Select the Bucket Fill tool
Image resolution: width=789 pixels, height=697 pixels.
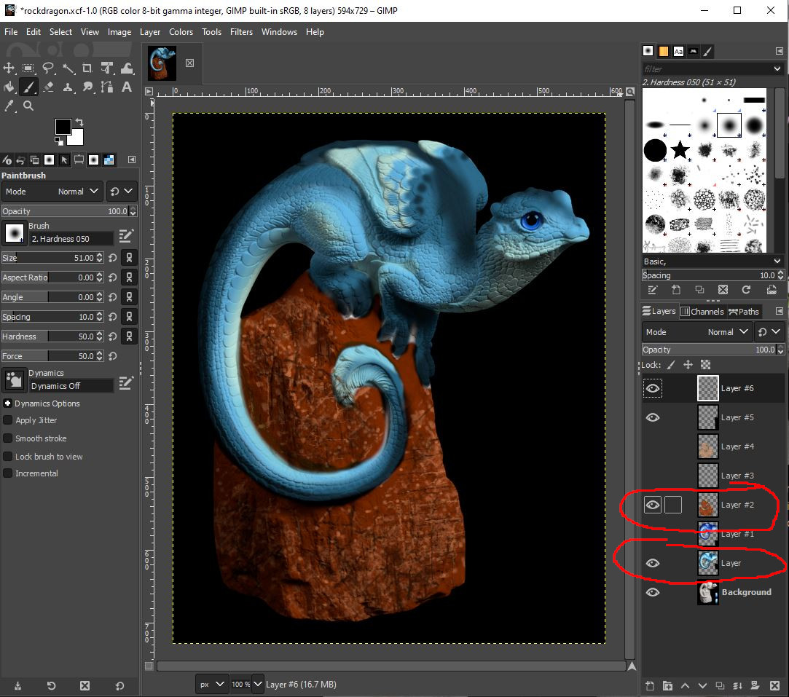(x=9, y=87)
